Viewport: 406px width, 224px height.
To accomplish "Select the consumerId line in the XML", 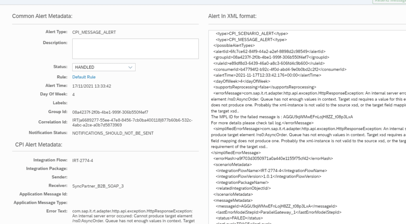I will pos(280,69).
